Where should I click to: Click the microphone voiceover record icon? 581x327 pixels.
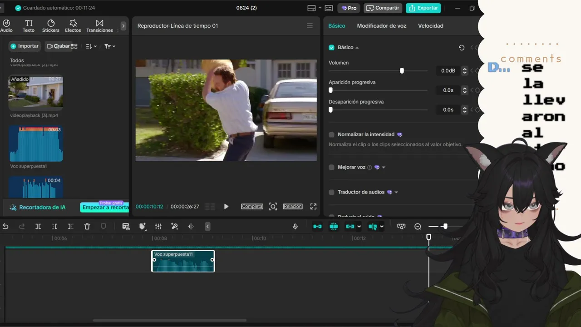295,226
